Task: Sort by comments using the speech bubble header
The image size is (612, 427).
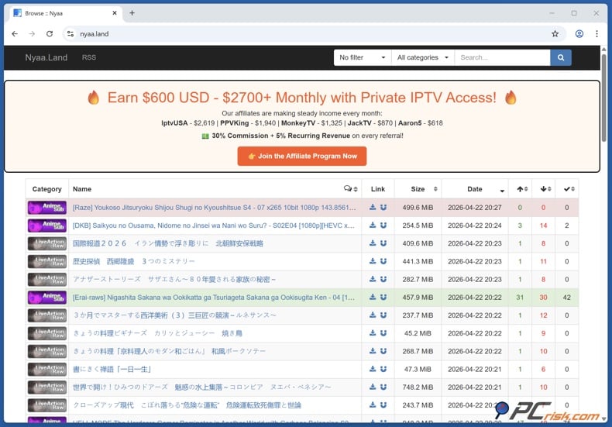Action: tap(350, 189)
